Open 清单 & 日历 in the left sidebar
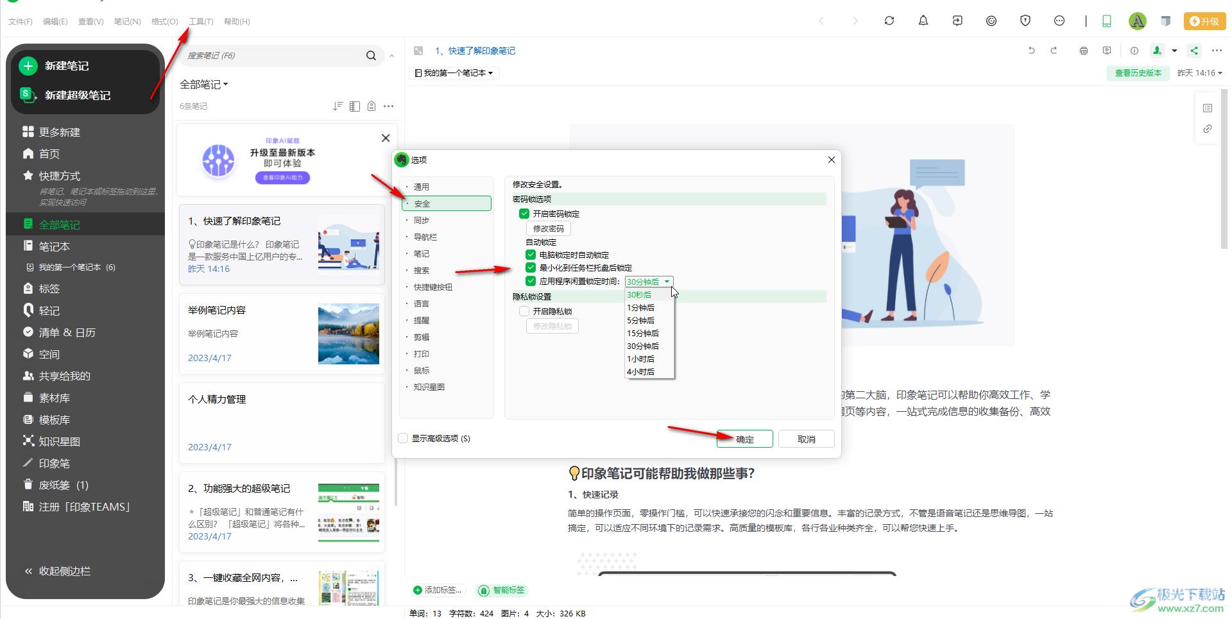The height and width of the screenshot is (619, 1232). pos(59,332)
